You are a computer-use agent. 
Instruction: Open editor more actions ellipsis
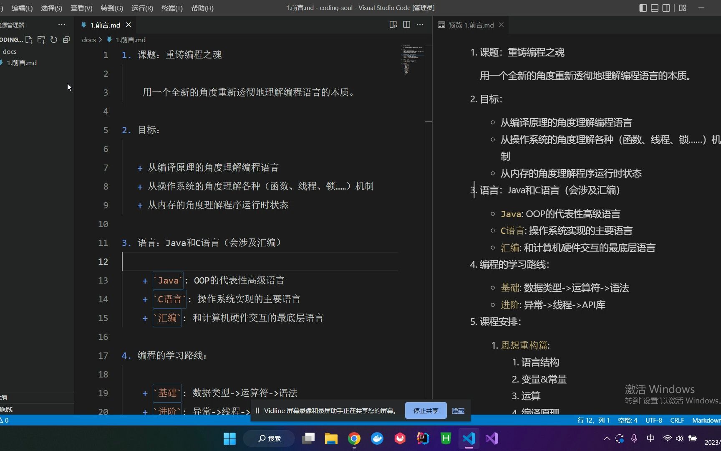pos(420,25)
